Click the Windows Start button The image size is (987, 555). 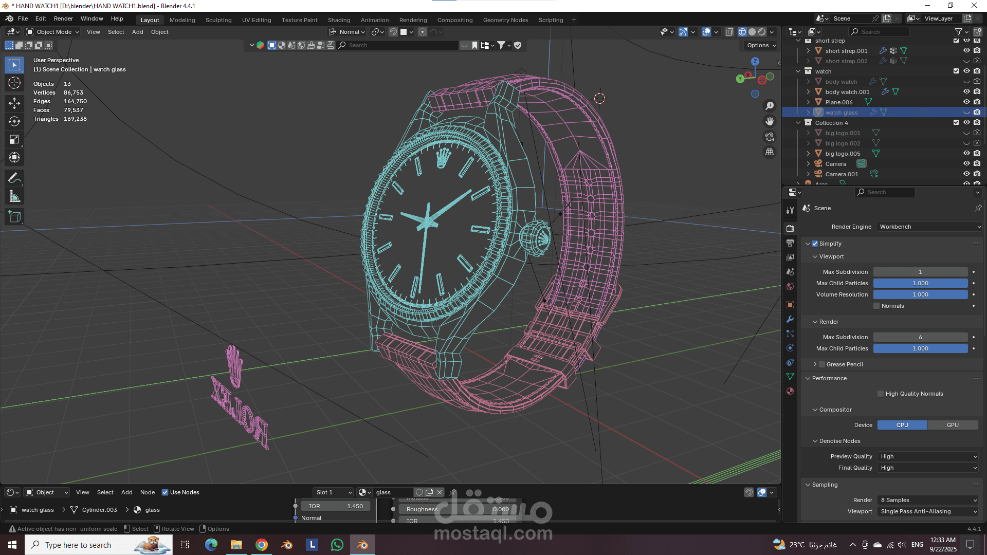12,545
